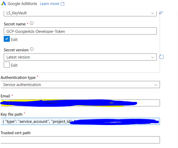
Task: Click the Google AdWords logo icon
Action: 3,3
